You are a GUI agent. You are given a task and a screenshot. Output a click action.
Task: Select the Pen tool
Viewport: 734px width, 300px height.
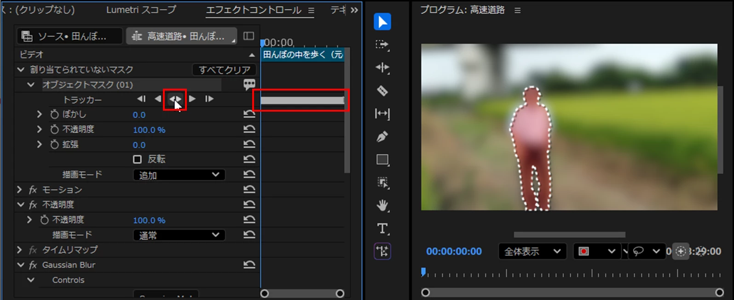pos(382,136)
